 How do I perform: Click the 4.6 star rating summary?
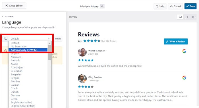coord(89,41)
